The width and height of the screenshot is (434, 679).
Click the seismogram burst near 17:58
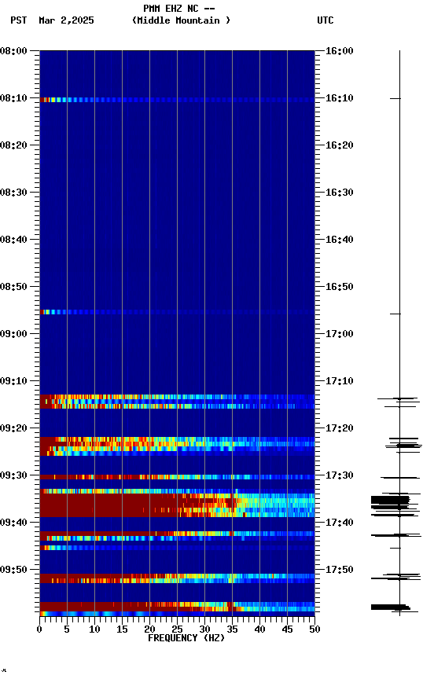point(390,607)
